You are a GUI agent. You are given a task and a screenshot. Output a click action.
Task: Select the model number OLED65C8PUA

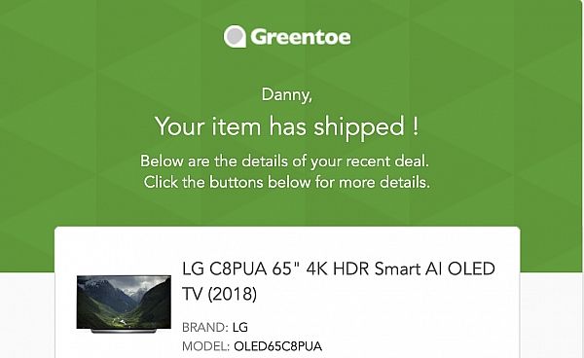coord(277,346)
